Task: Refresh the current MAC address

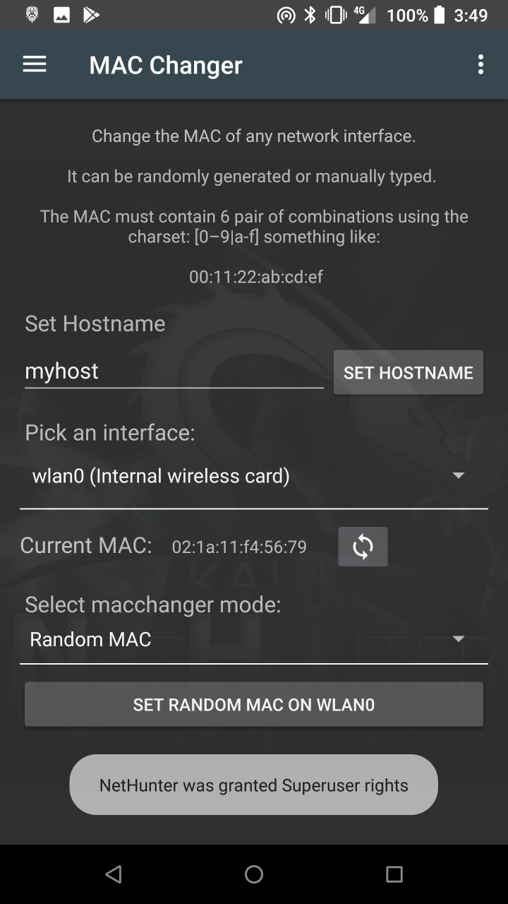Action: tap(363, 547)
